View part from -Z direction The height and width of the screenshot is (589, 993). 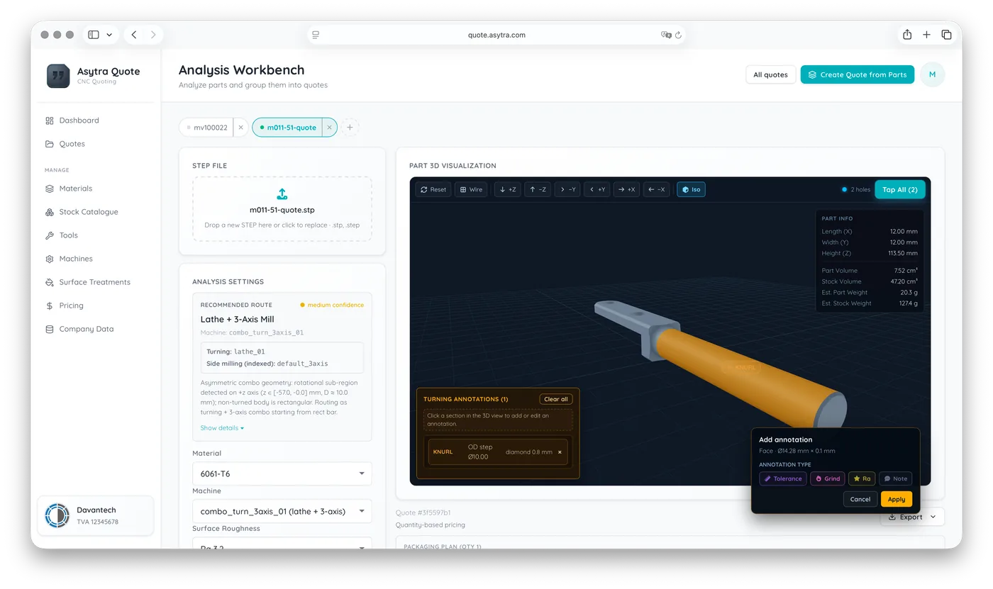pos(538,189)
